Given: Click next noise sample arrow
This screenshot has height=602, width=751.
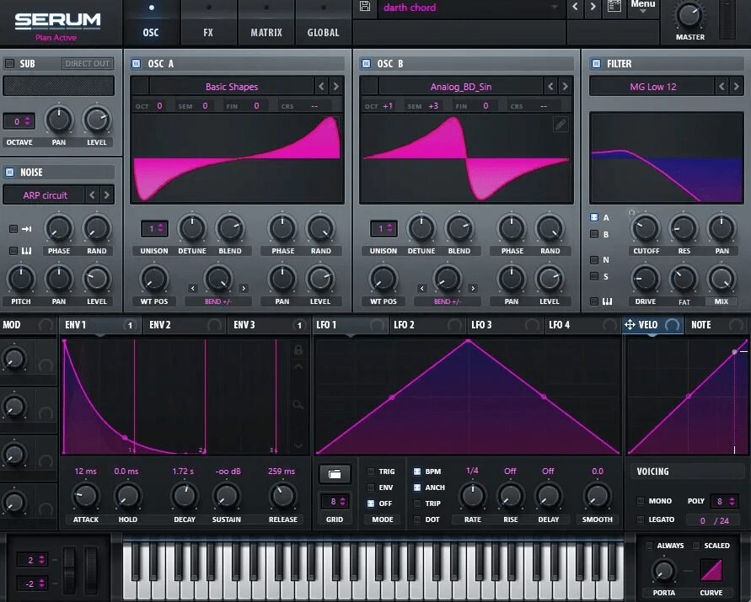Looking at the screenshot, I should pos(106,195).
